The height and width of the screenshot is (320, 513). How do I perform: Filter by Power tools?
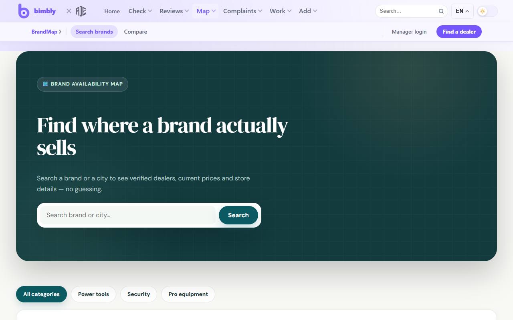tap(93, 294)
